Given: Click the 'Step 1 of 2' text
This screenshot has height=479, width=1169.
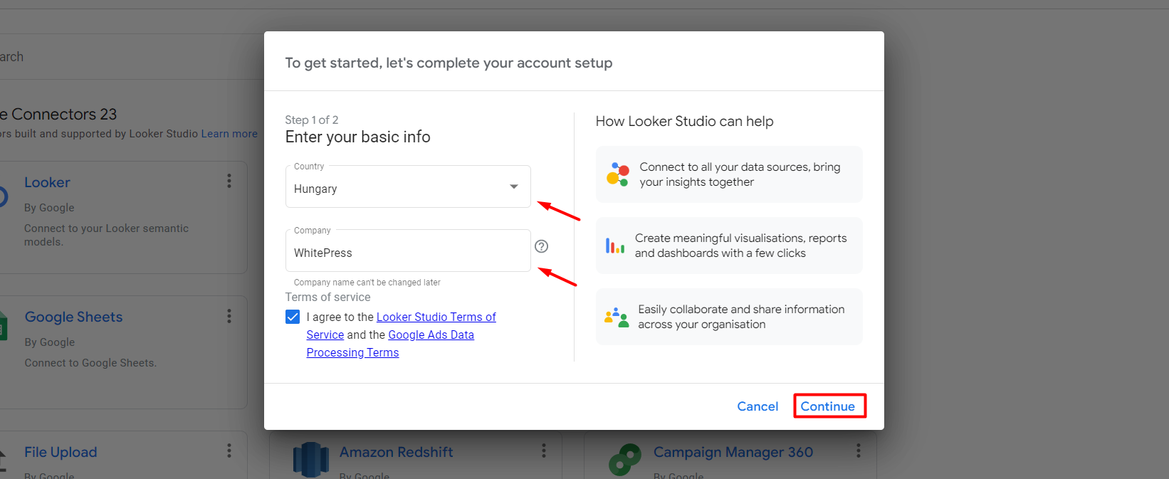Looking at the screenshot, I should 312,120.
